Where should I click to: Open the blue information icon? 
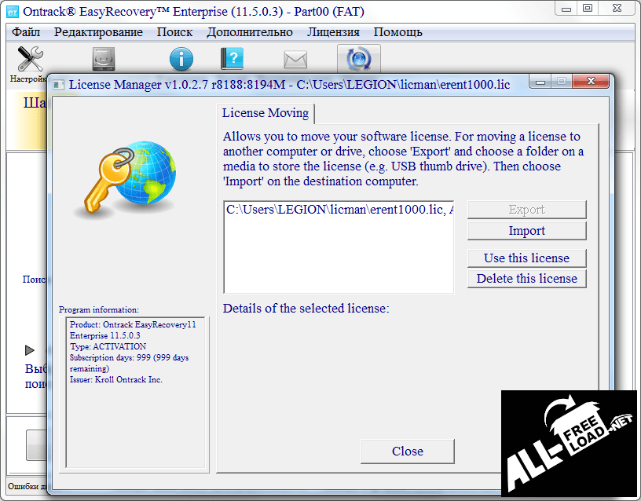point(181,60)
